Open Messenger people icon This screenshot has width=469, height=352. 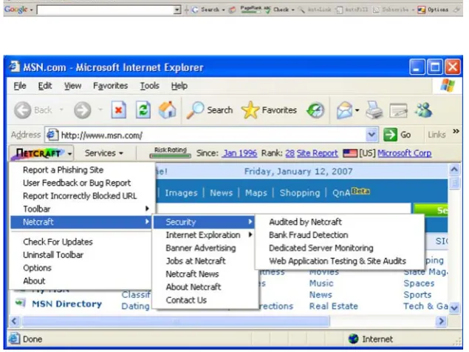point(423,110)
